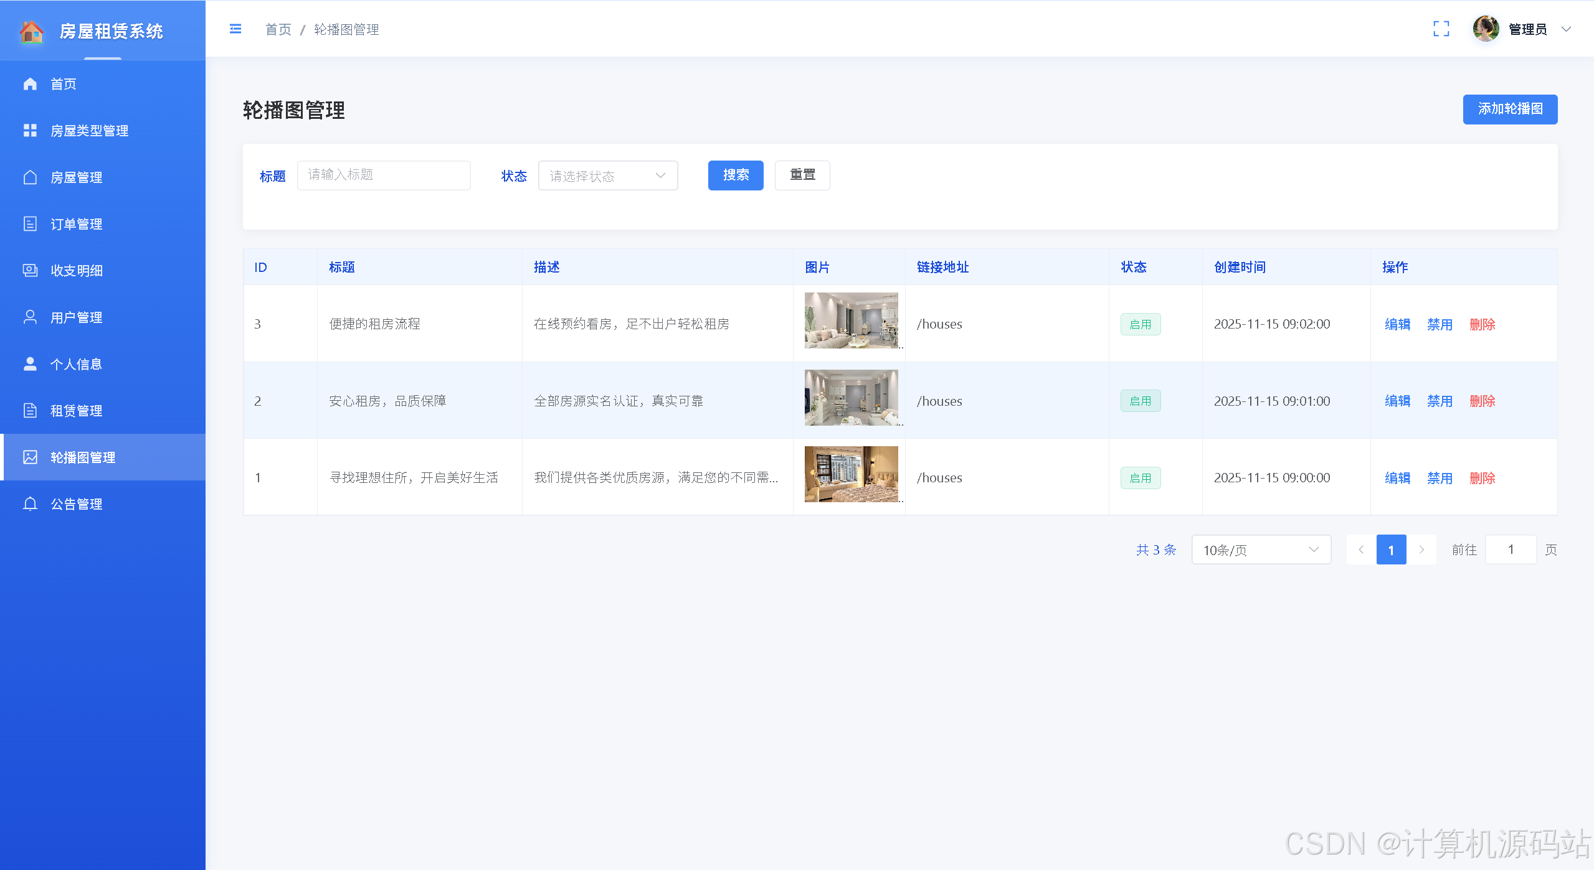Viewport: 1594px width, 870px height.
Task: Click the 订单管理 document icon
Action: [x=30, y=224]
